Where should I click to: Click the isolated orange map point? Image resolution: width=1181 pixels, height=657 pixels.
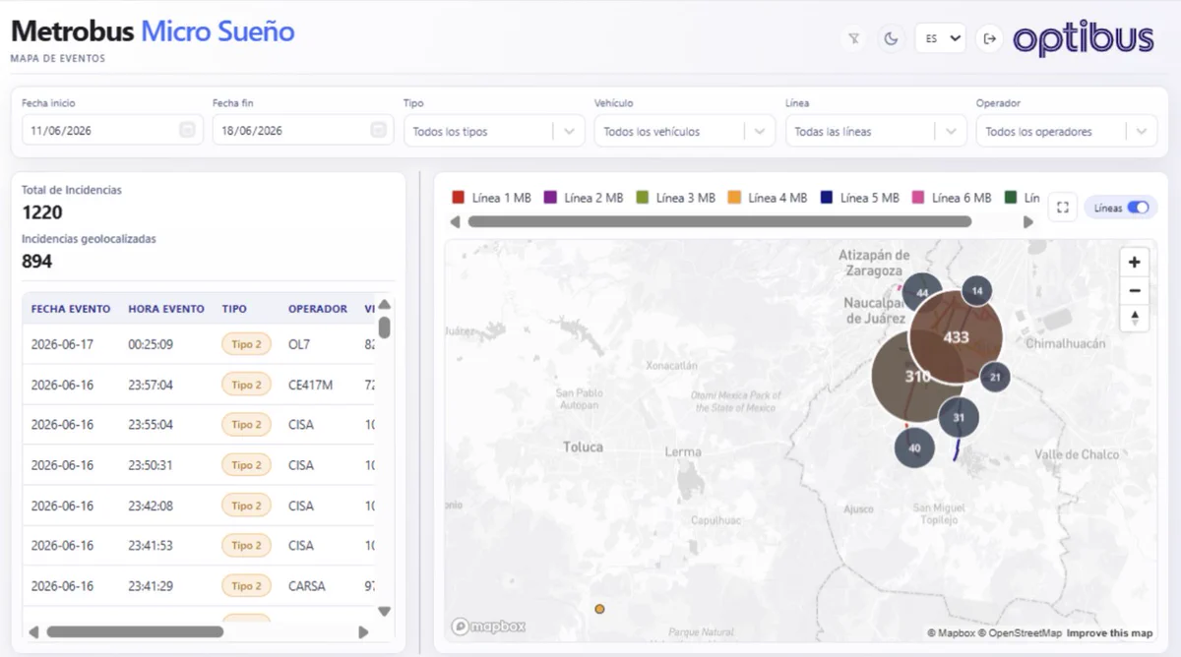[x=599, y=609]
